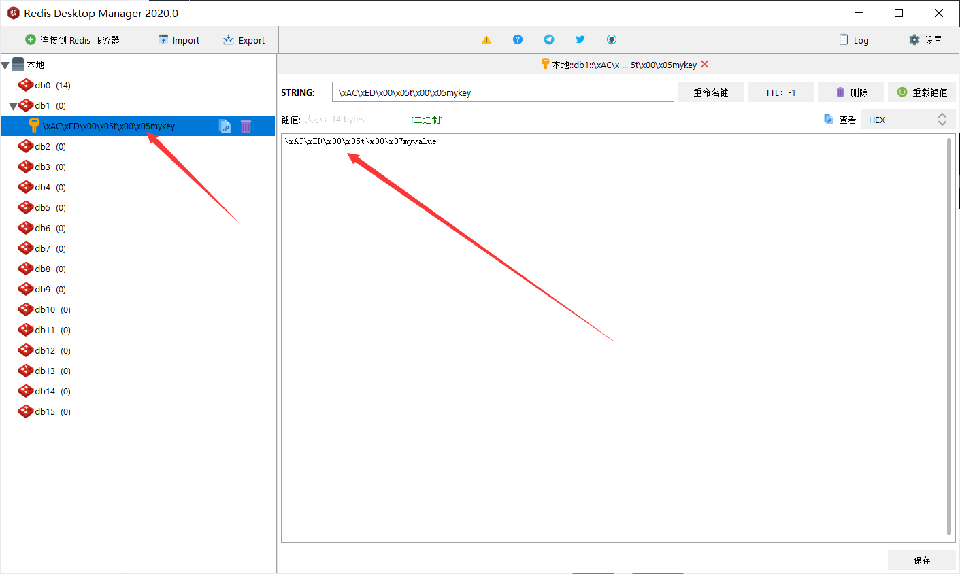Image resolution: width=960 pixels, height=574 pixels.
Task: Collapse the db1 database node
Action: click(13, 107)
